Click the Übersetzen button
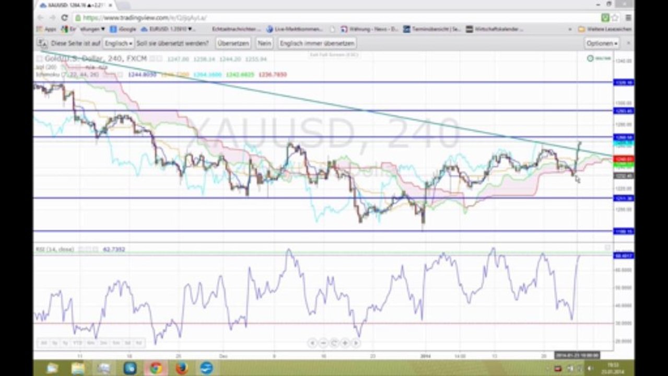Viewport: 668px width, 376px height. coord(232,43)
